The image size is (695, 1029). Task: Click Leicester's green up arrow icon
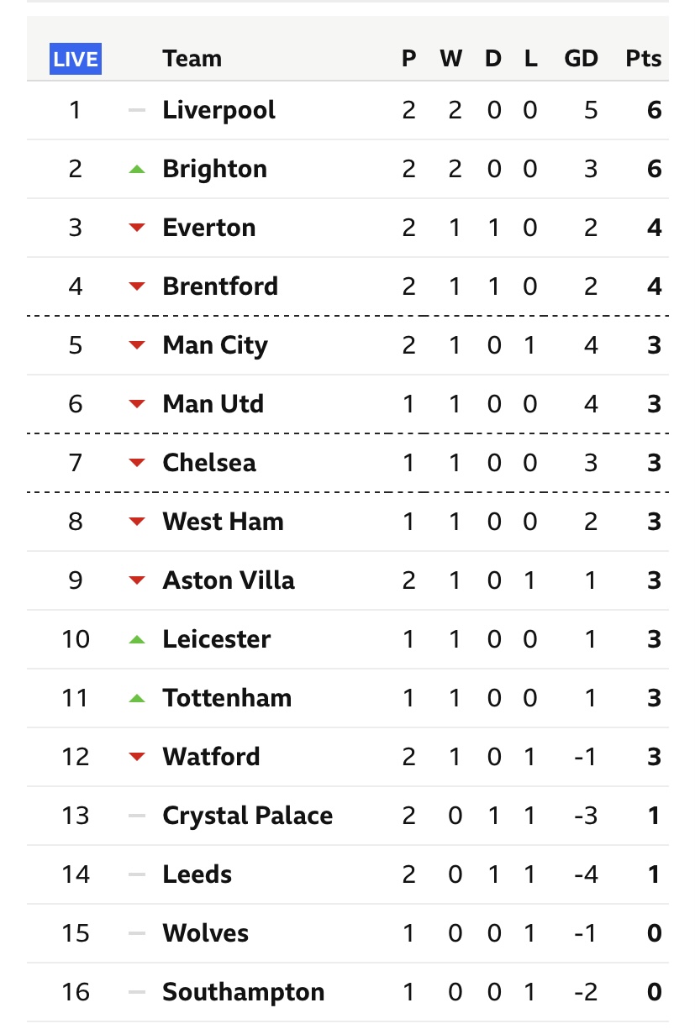pos(137,639)
